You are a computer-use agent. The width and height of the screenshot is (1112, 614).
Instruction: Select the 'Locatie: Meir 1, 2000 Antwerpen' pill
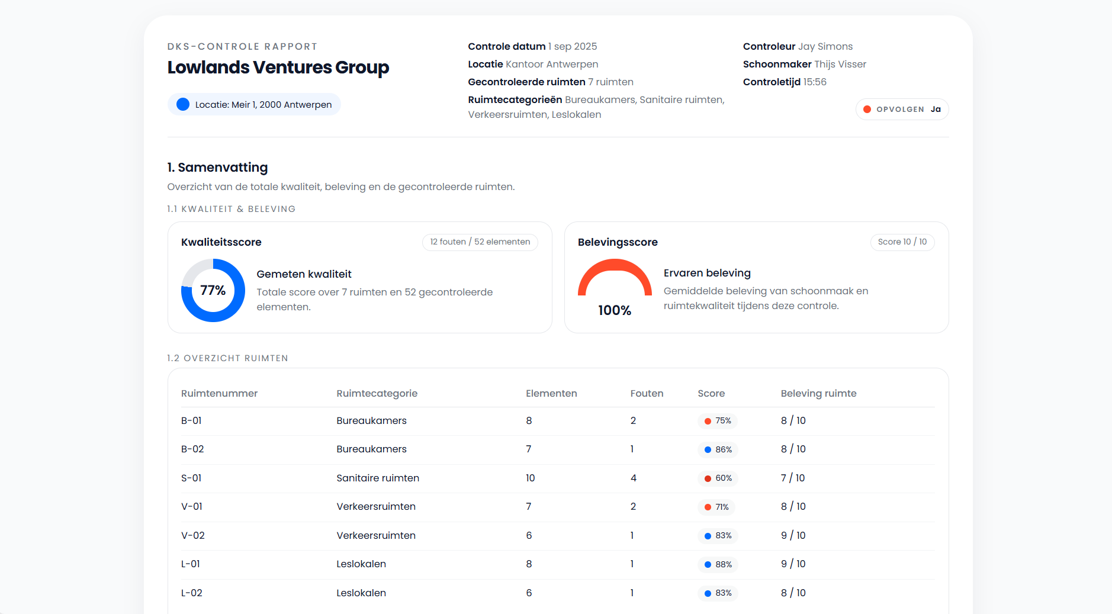coord(254,104)
